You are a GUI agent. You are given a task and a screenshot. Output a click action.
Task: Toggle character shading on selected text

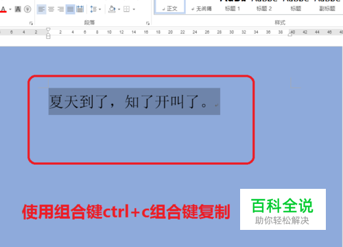coord(18,10)
